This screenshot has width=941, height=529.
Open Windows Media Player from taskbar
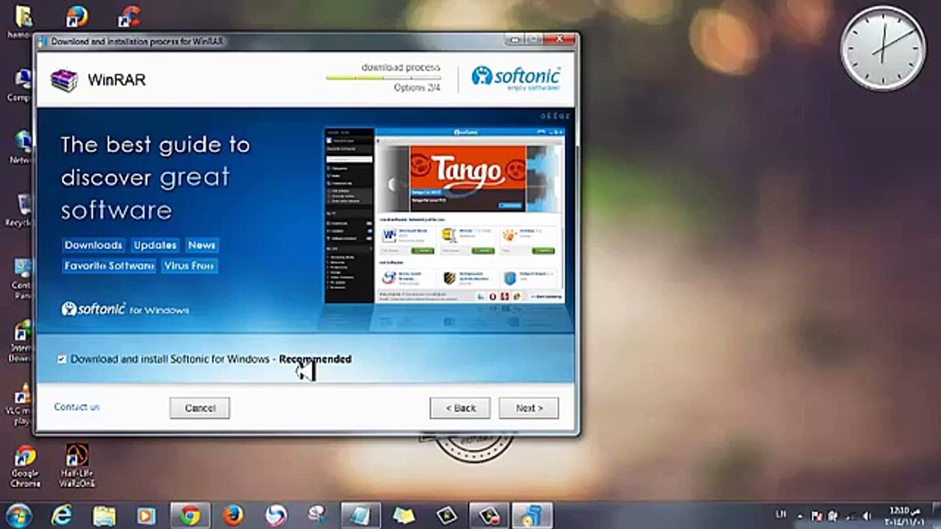click(147, 516)
